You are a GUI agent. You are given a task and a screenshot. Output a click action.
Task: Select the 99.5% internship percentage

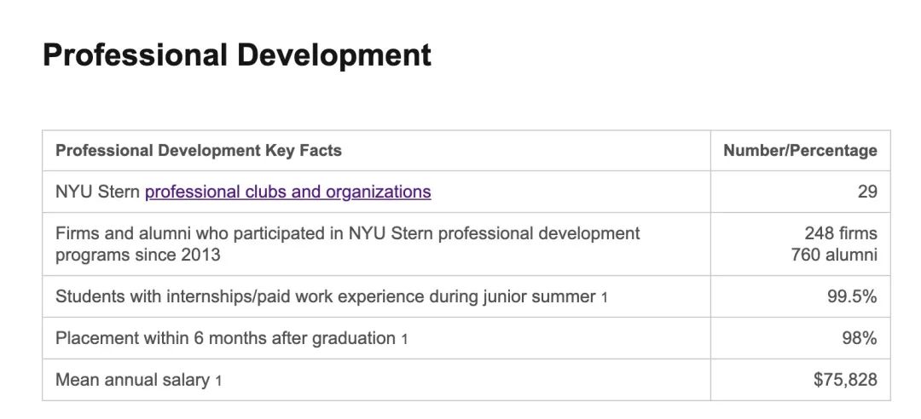tap(852, 296)
